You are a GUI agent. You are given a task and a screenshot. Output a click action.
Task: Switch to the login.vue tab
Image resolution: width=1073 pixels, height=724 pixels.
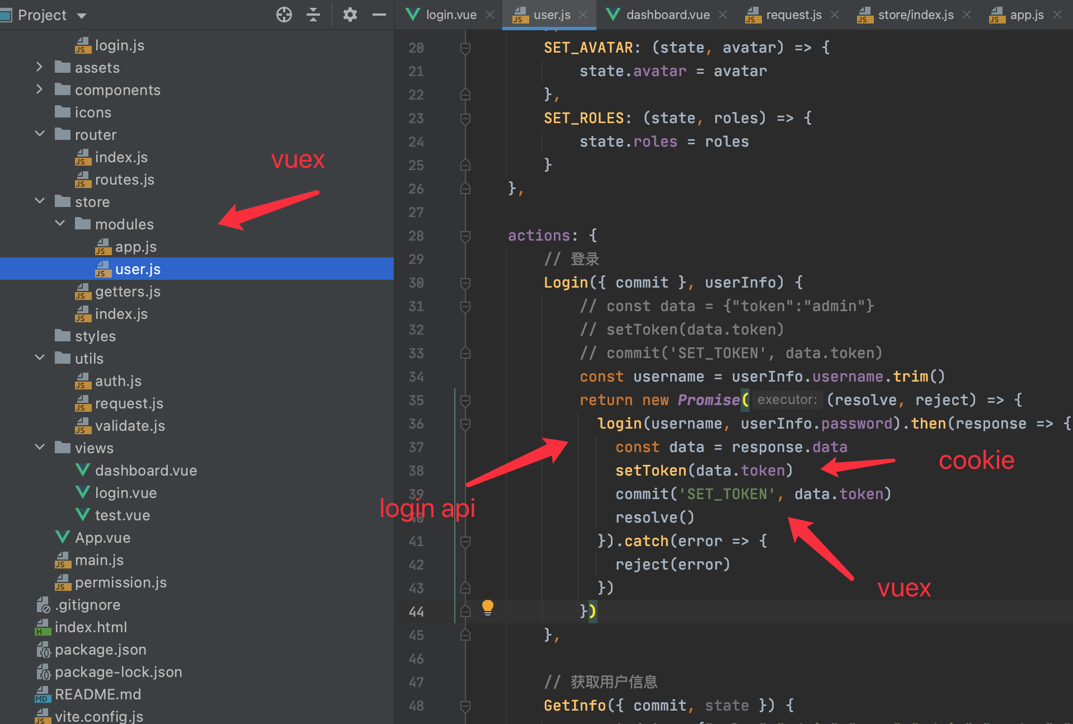point(441,15)
